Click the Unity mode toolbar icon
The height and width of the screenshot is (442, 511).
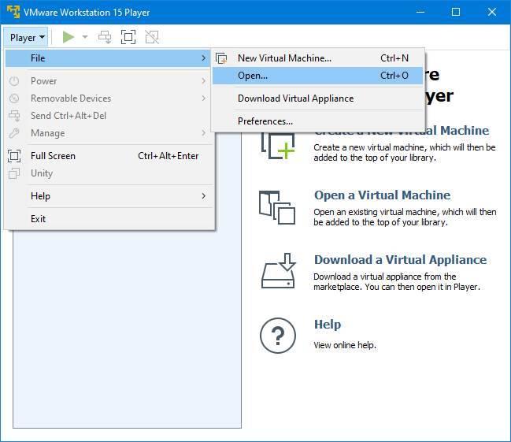point(152,37)
